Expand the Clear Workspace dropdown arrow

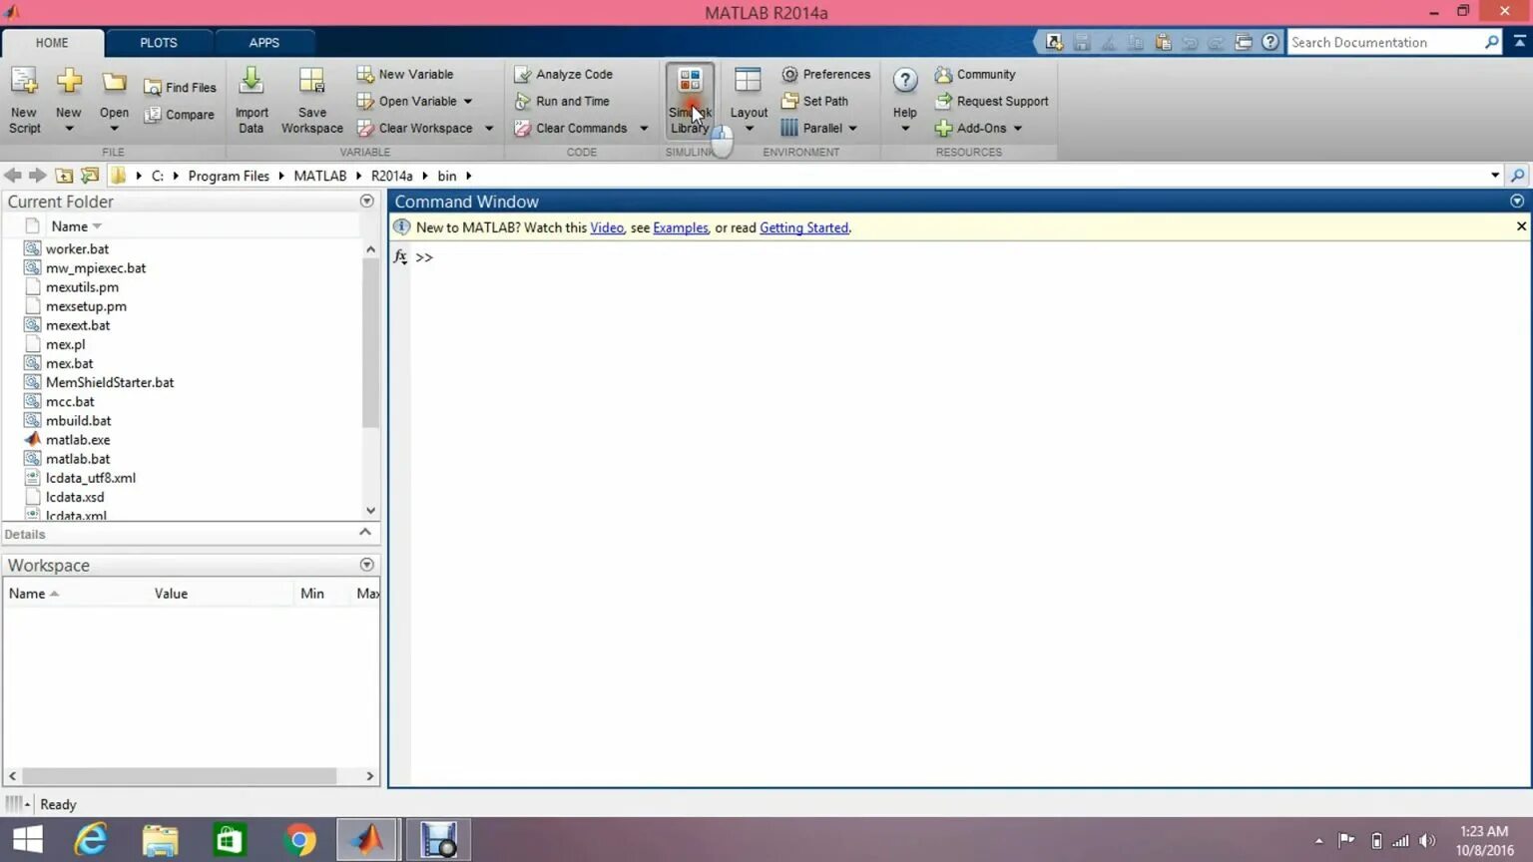489,128
